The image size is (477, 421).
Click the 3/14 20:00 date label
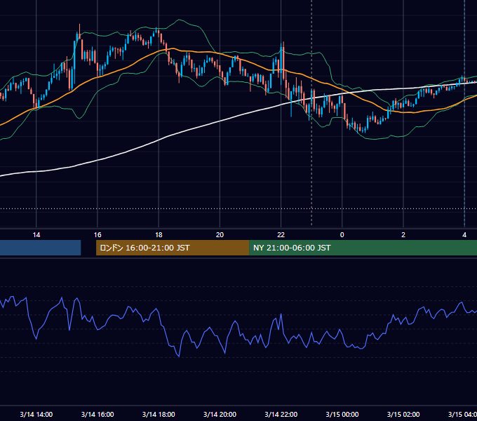(x=220, y=414)
